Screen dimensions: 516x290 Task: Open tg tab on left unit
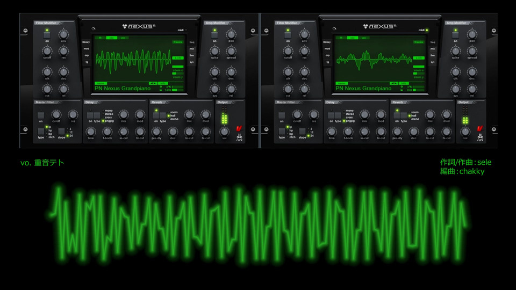[87, 62]
